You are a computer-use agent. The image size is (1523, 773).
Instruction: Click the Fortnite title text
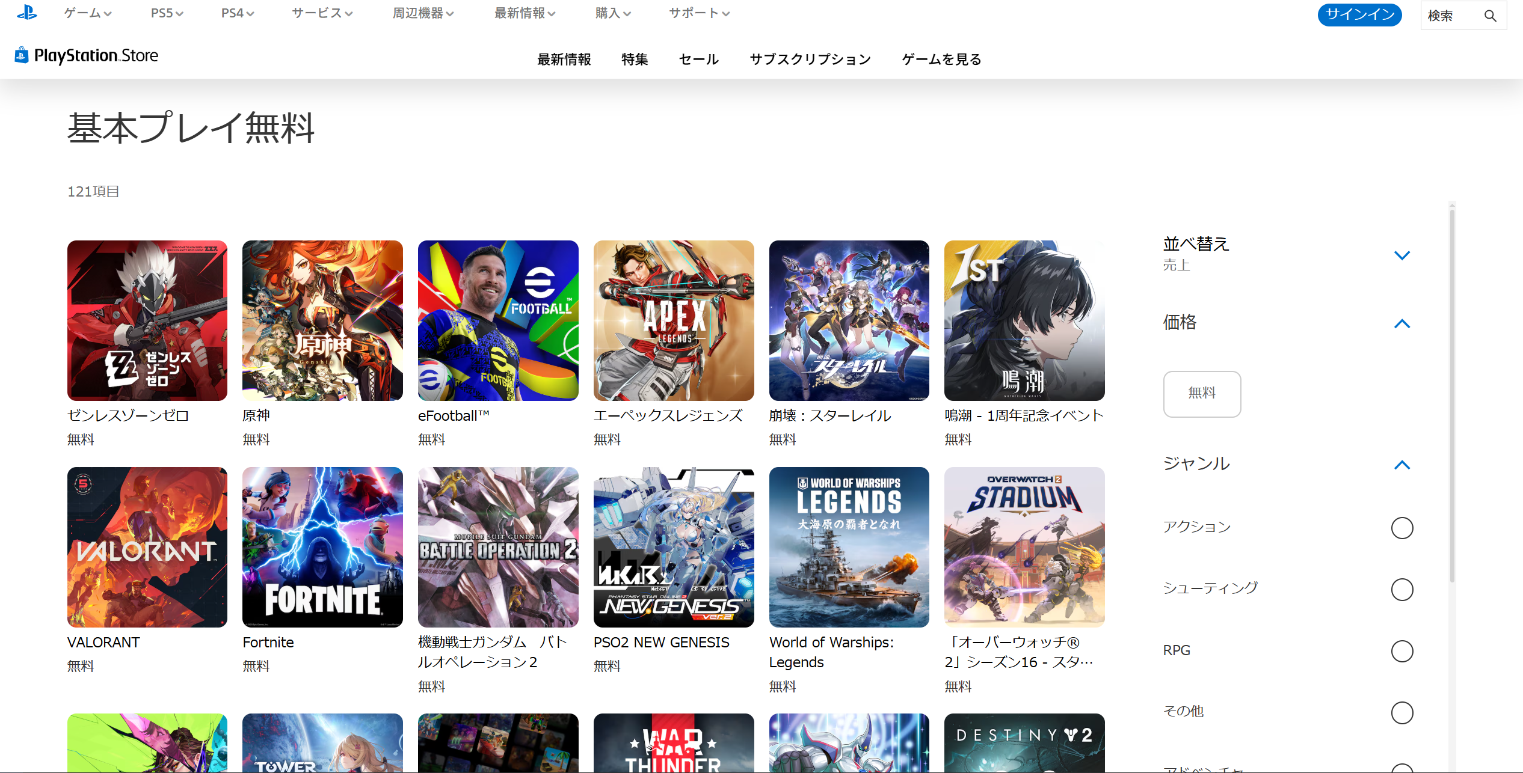(x=268, y=642)
